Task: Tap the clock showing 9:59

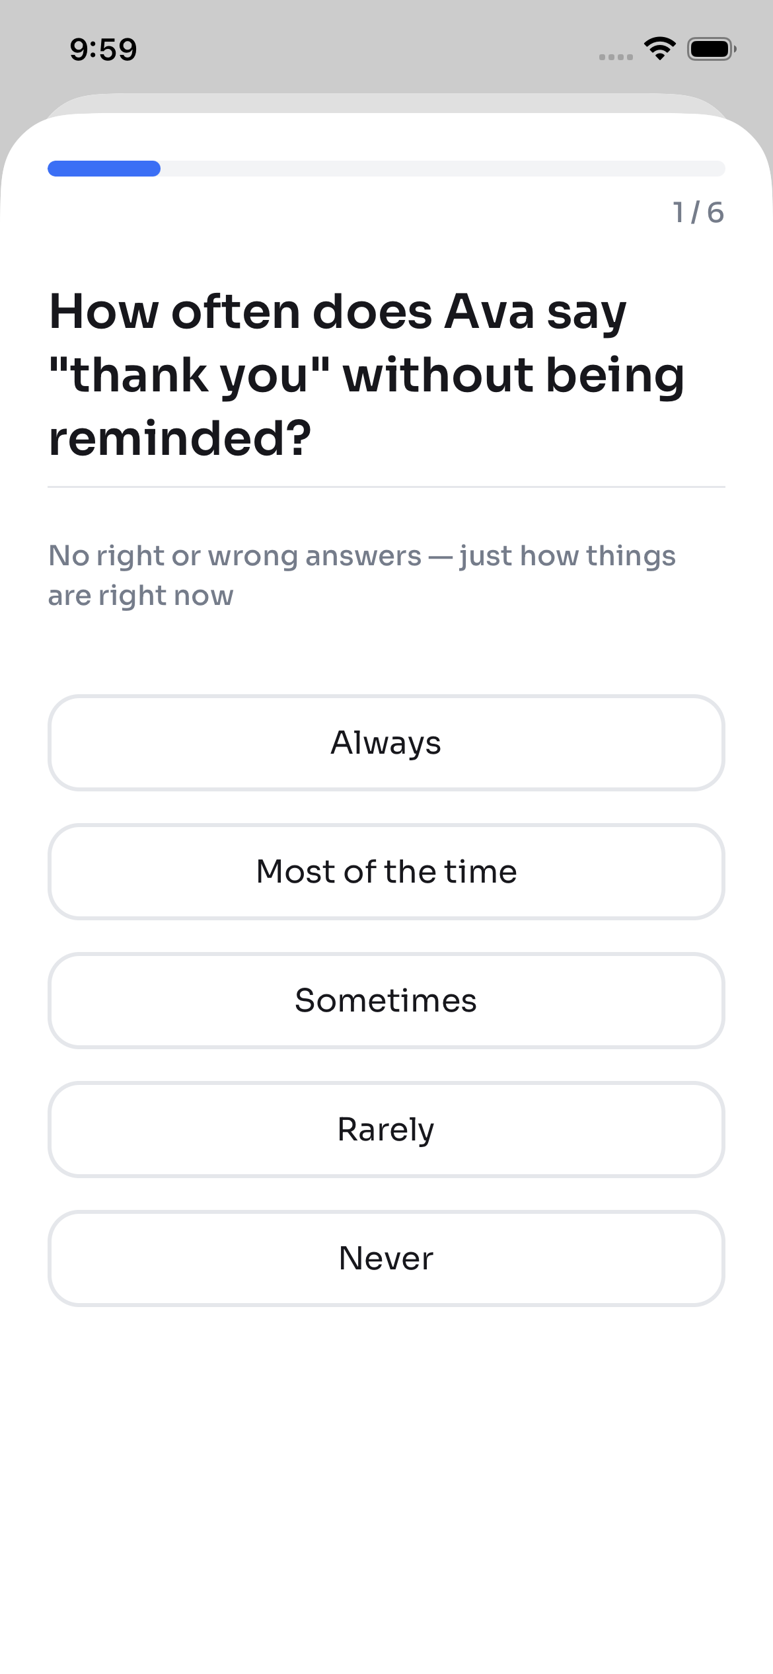Action: (x=104, y=48)
